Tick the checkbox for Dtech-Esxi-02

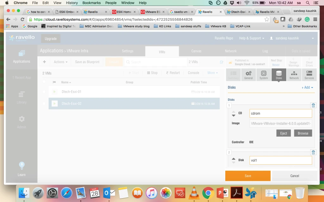pyautogui.click(x=44, y=104)
